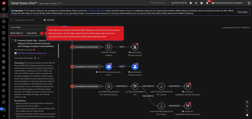Zoom out the graph with minus button
This screenshot has height=119, width=252.
247,110
